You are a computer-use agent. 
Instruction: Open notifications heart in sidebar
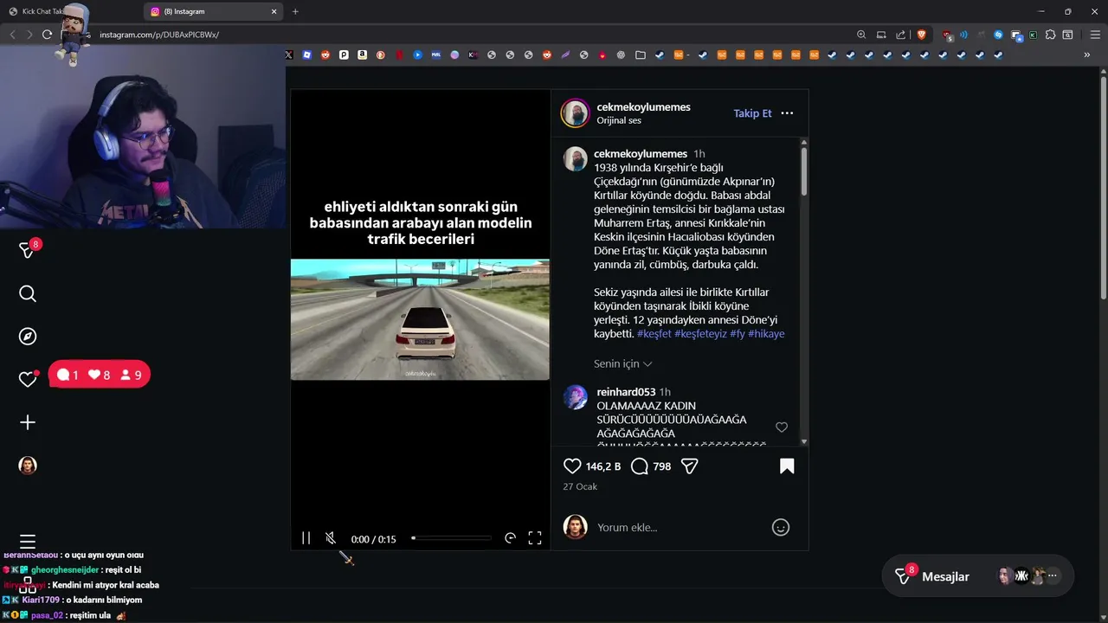click(x=28, y=379)
